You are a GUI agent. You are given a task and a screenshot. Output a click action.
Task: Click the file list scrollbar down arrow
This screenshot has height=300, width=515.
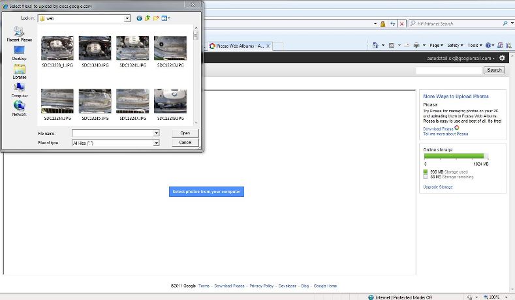point(196,123)
